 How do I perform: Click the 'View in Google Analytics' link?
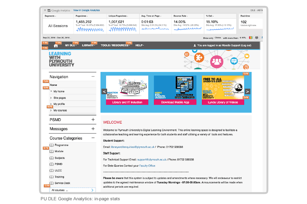87,10
